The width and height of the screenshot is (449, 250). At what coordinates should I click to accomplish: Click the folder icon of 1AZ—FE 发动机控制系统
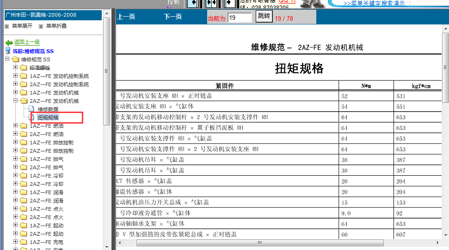pos(24,76)
